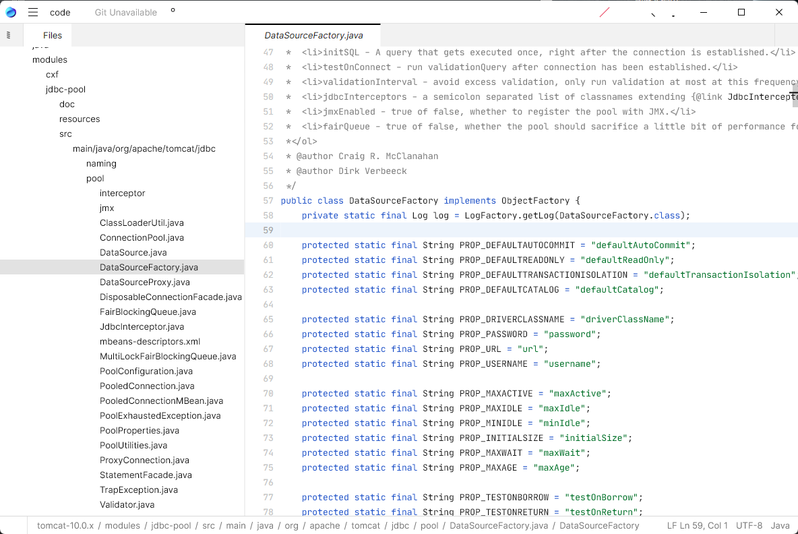Expand the jmx folder
798x534 pixels.
coord(107,208)
